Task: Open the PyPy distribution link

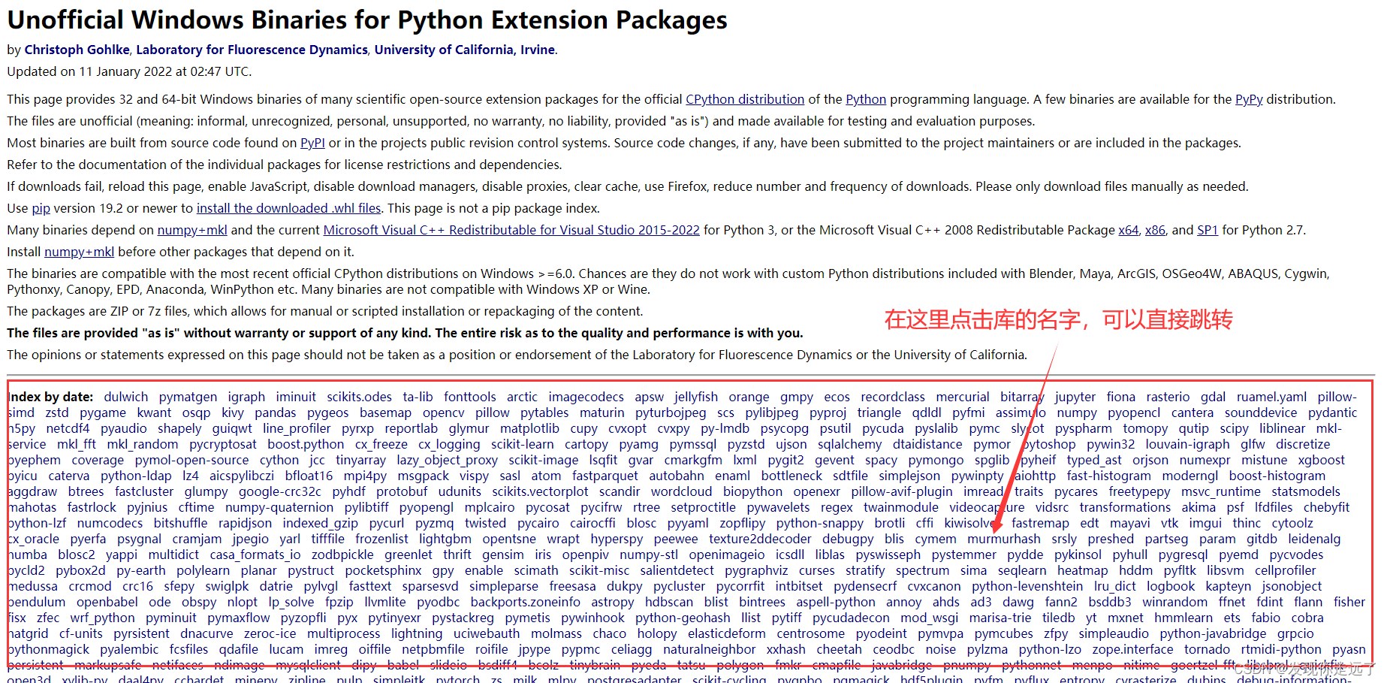Action: click(x=1249, y=99)
